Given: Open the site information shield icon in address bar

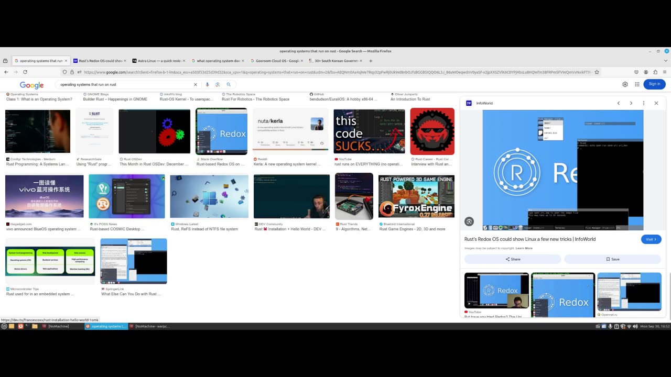Looking at the screenshot, I should (65, 72).
